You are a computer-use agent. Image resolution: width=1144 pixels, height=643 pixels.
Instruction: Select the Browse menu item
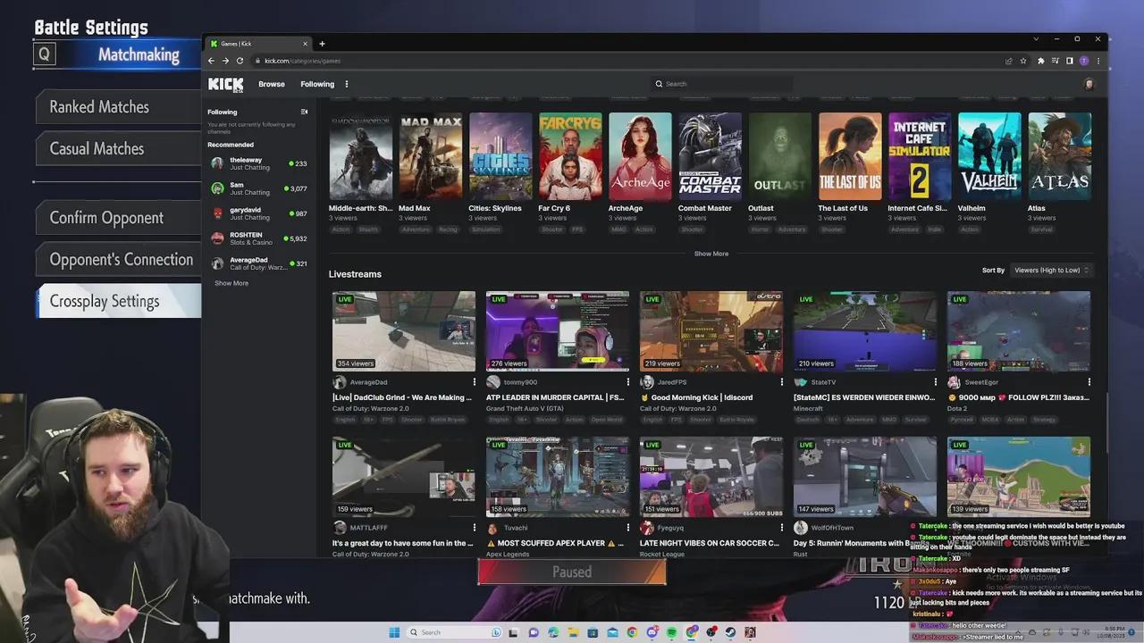click(271, 84)
